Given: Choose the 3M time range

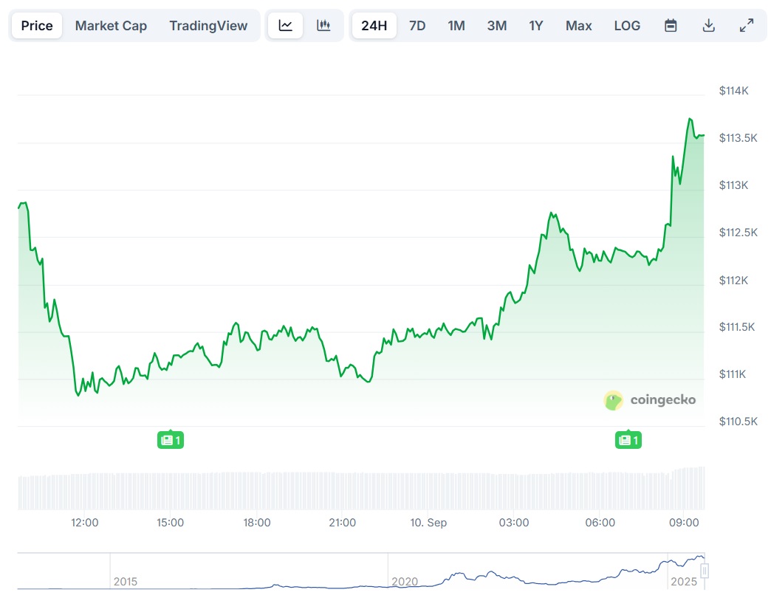Looking at the screenshot, I should (497, 26).
